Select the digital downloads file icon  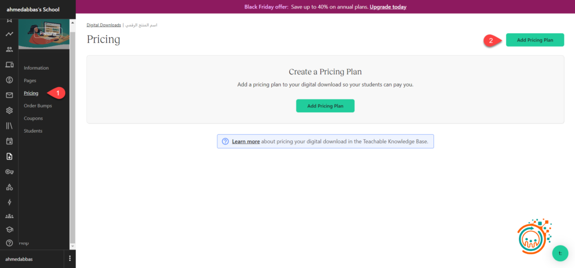coord(10,156)
